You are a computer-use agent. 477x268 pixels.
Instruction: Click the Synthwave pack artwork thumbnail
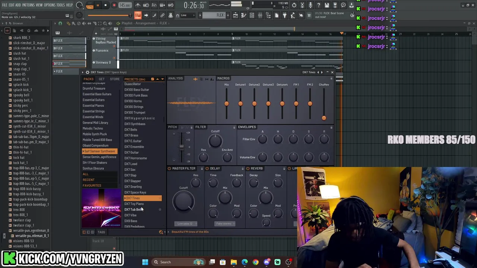pyautogui.click(x=101, y=208)
